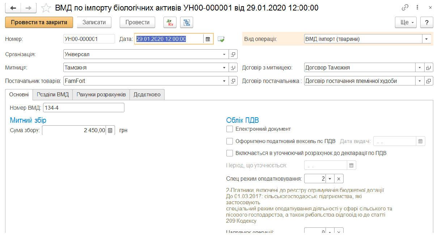Open calendar for Період, що уточнюється
The width and height of the screenshot is (434, 235).
pos(352,165)
